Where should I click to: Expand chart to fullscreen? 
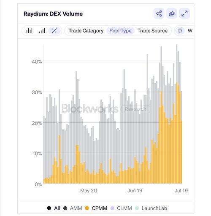click(x=184, y=13)
